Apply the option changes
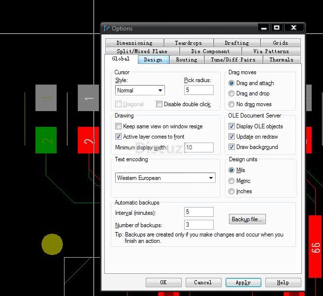Image resolution: width=323 pixels, height=296 pixels. [x=243, y=282]
